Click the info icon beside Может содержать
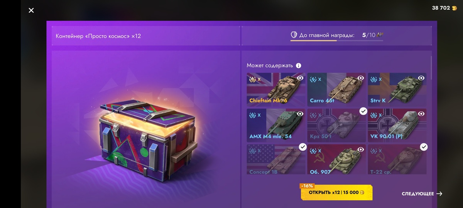 coord(298,65)
